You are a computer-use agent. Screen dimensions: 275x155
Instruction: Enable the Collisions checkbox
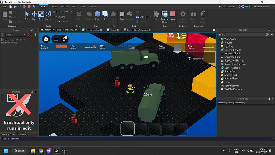tap(55, 17)
